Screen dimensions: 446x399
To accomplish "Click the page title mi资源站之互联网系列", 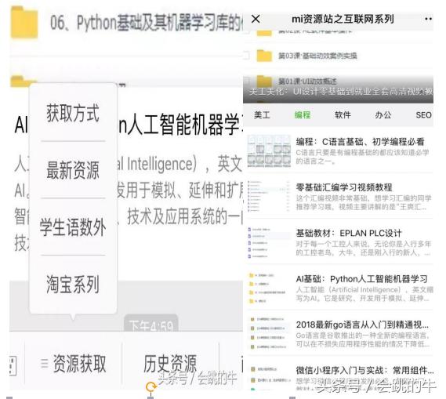I will pos(343,19).
